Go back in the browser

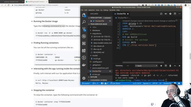coord(2,5)
